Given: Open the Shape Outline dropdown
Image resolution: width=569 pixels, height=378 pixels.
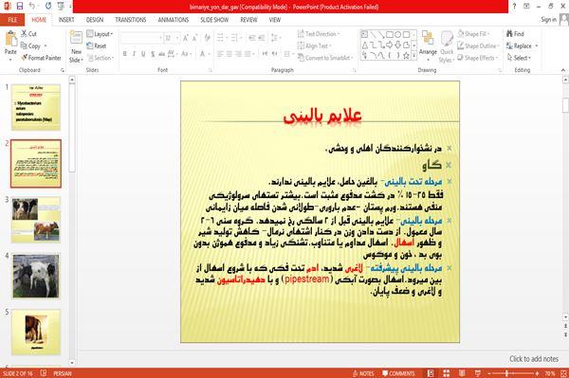Looking at the screenshot, I should 478,46.
